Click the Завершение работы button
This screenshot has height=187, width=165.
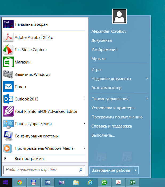pyautogui.click(x=111, y=170)
